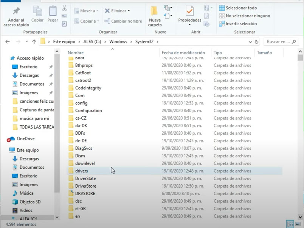
Task: Sort by the Tamaño column header
Action: tap(264, 52)
